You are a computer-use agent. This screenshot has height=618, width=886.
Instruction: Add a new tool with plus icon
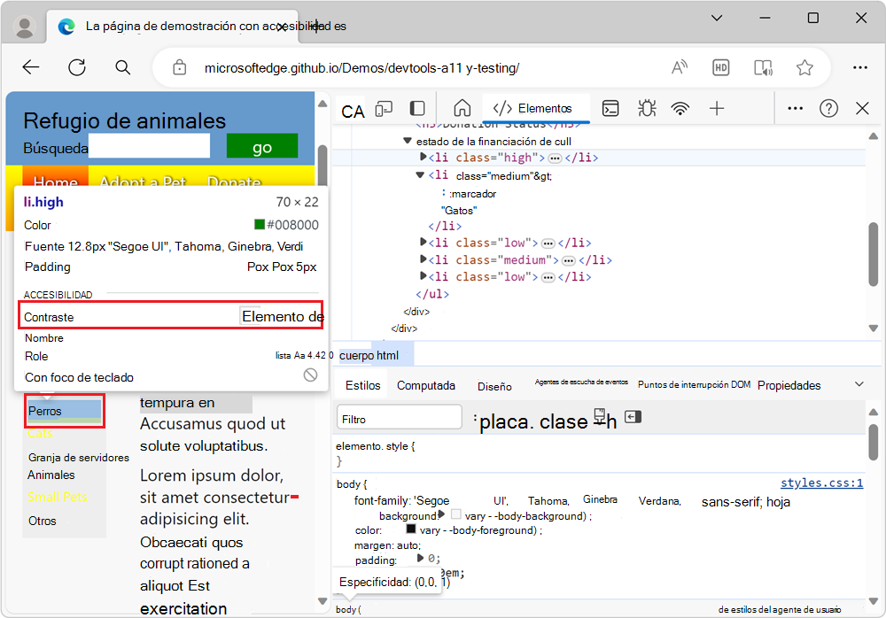[717, 109]
